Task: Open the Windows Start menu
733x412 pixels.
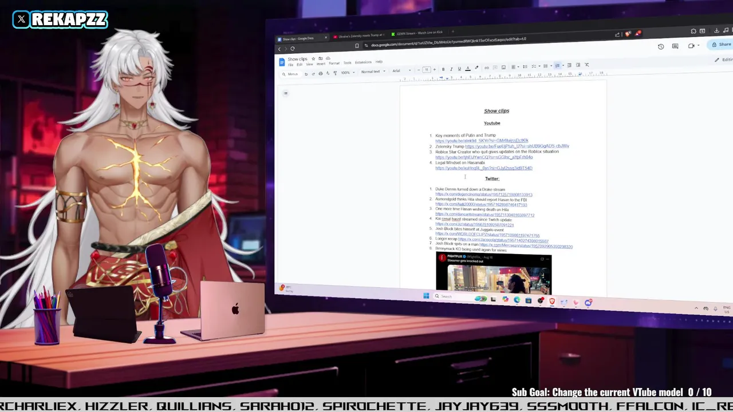Action: click(x=426, y=296)
